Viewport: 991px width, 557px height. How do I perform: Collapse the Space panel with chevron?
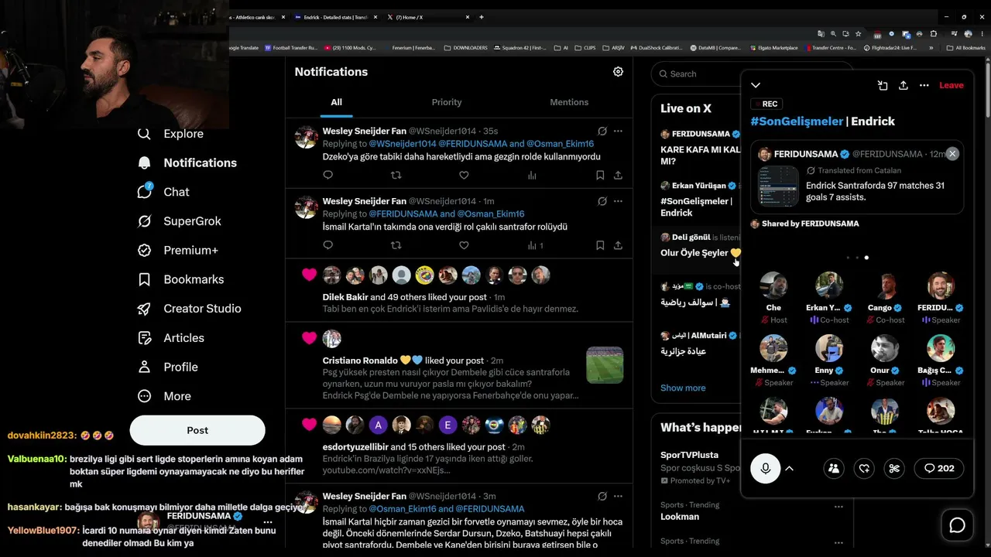[756, 85]
